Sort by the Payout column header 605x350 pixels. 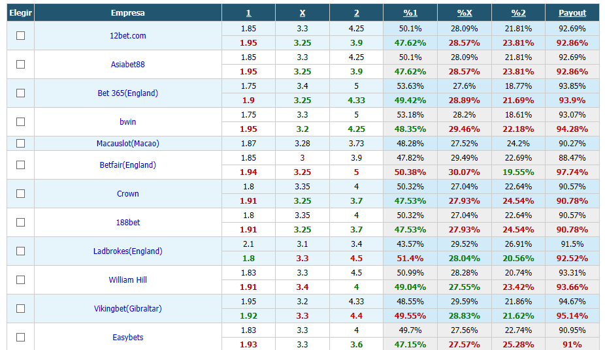pyautogui.click(x=572, y=12)
